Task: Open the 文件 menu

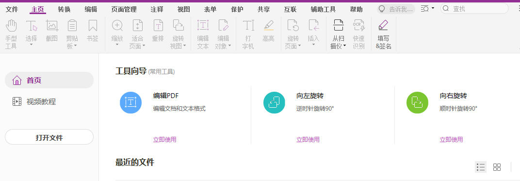Action: [x=12, y=10]
